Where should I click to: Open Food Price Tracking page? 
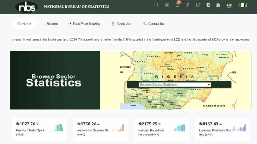click(x=84, y=24)
